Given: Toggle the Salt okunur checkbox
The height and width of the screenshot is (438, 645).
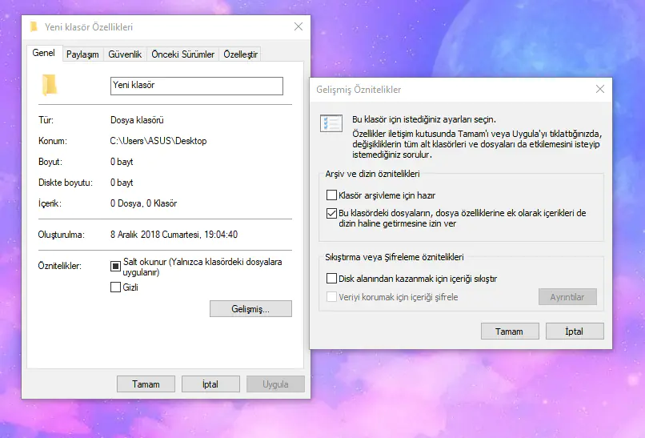Looking at the screenshot, I should (x=115, y=267).
